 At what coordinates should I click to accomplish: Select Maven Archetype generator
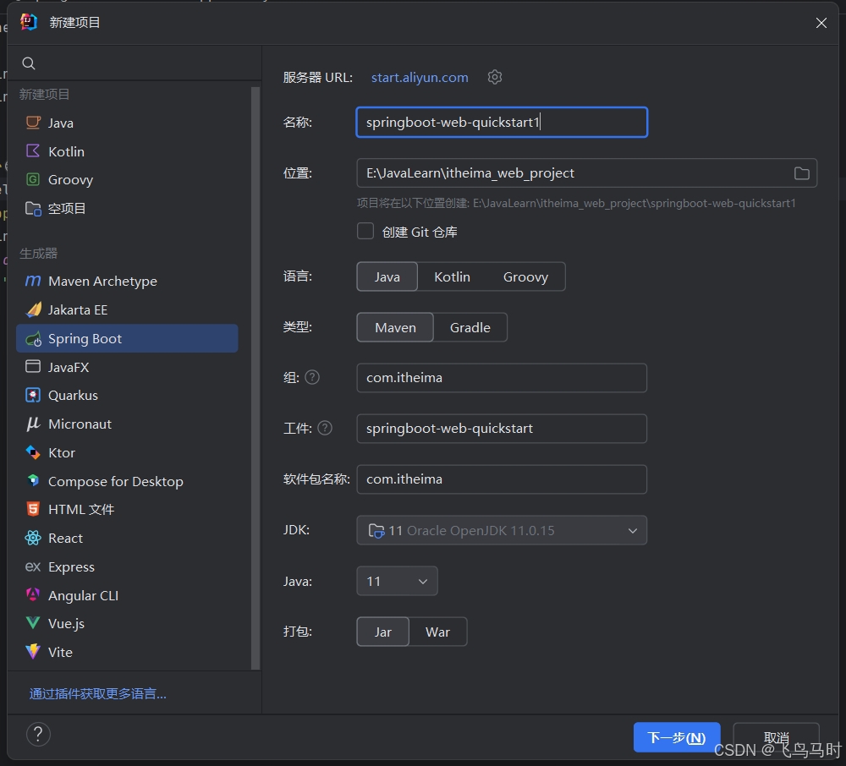(x=128, y=281)
